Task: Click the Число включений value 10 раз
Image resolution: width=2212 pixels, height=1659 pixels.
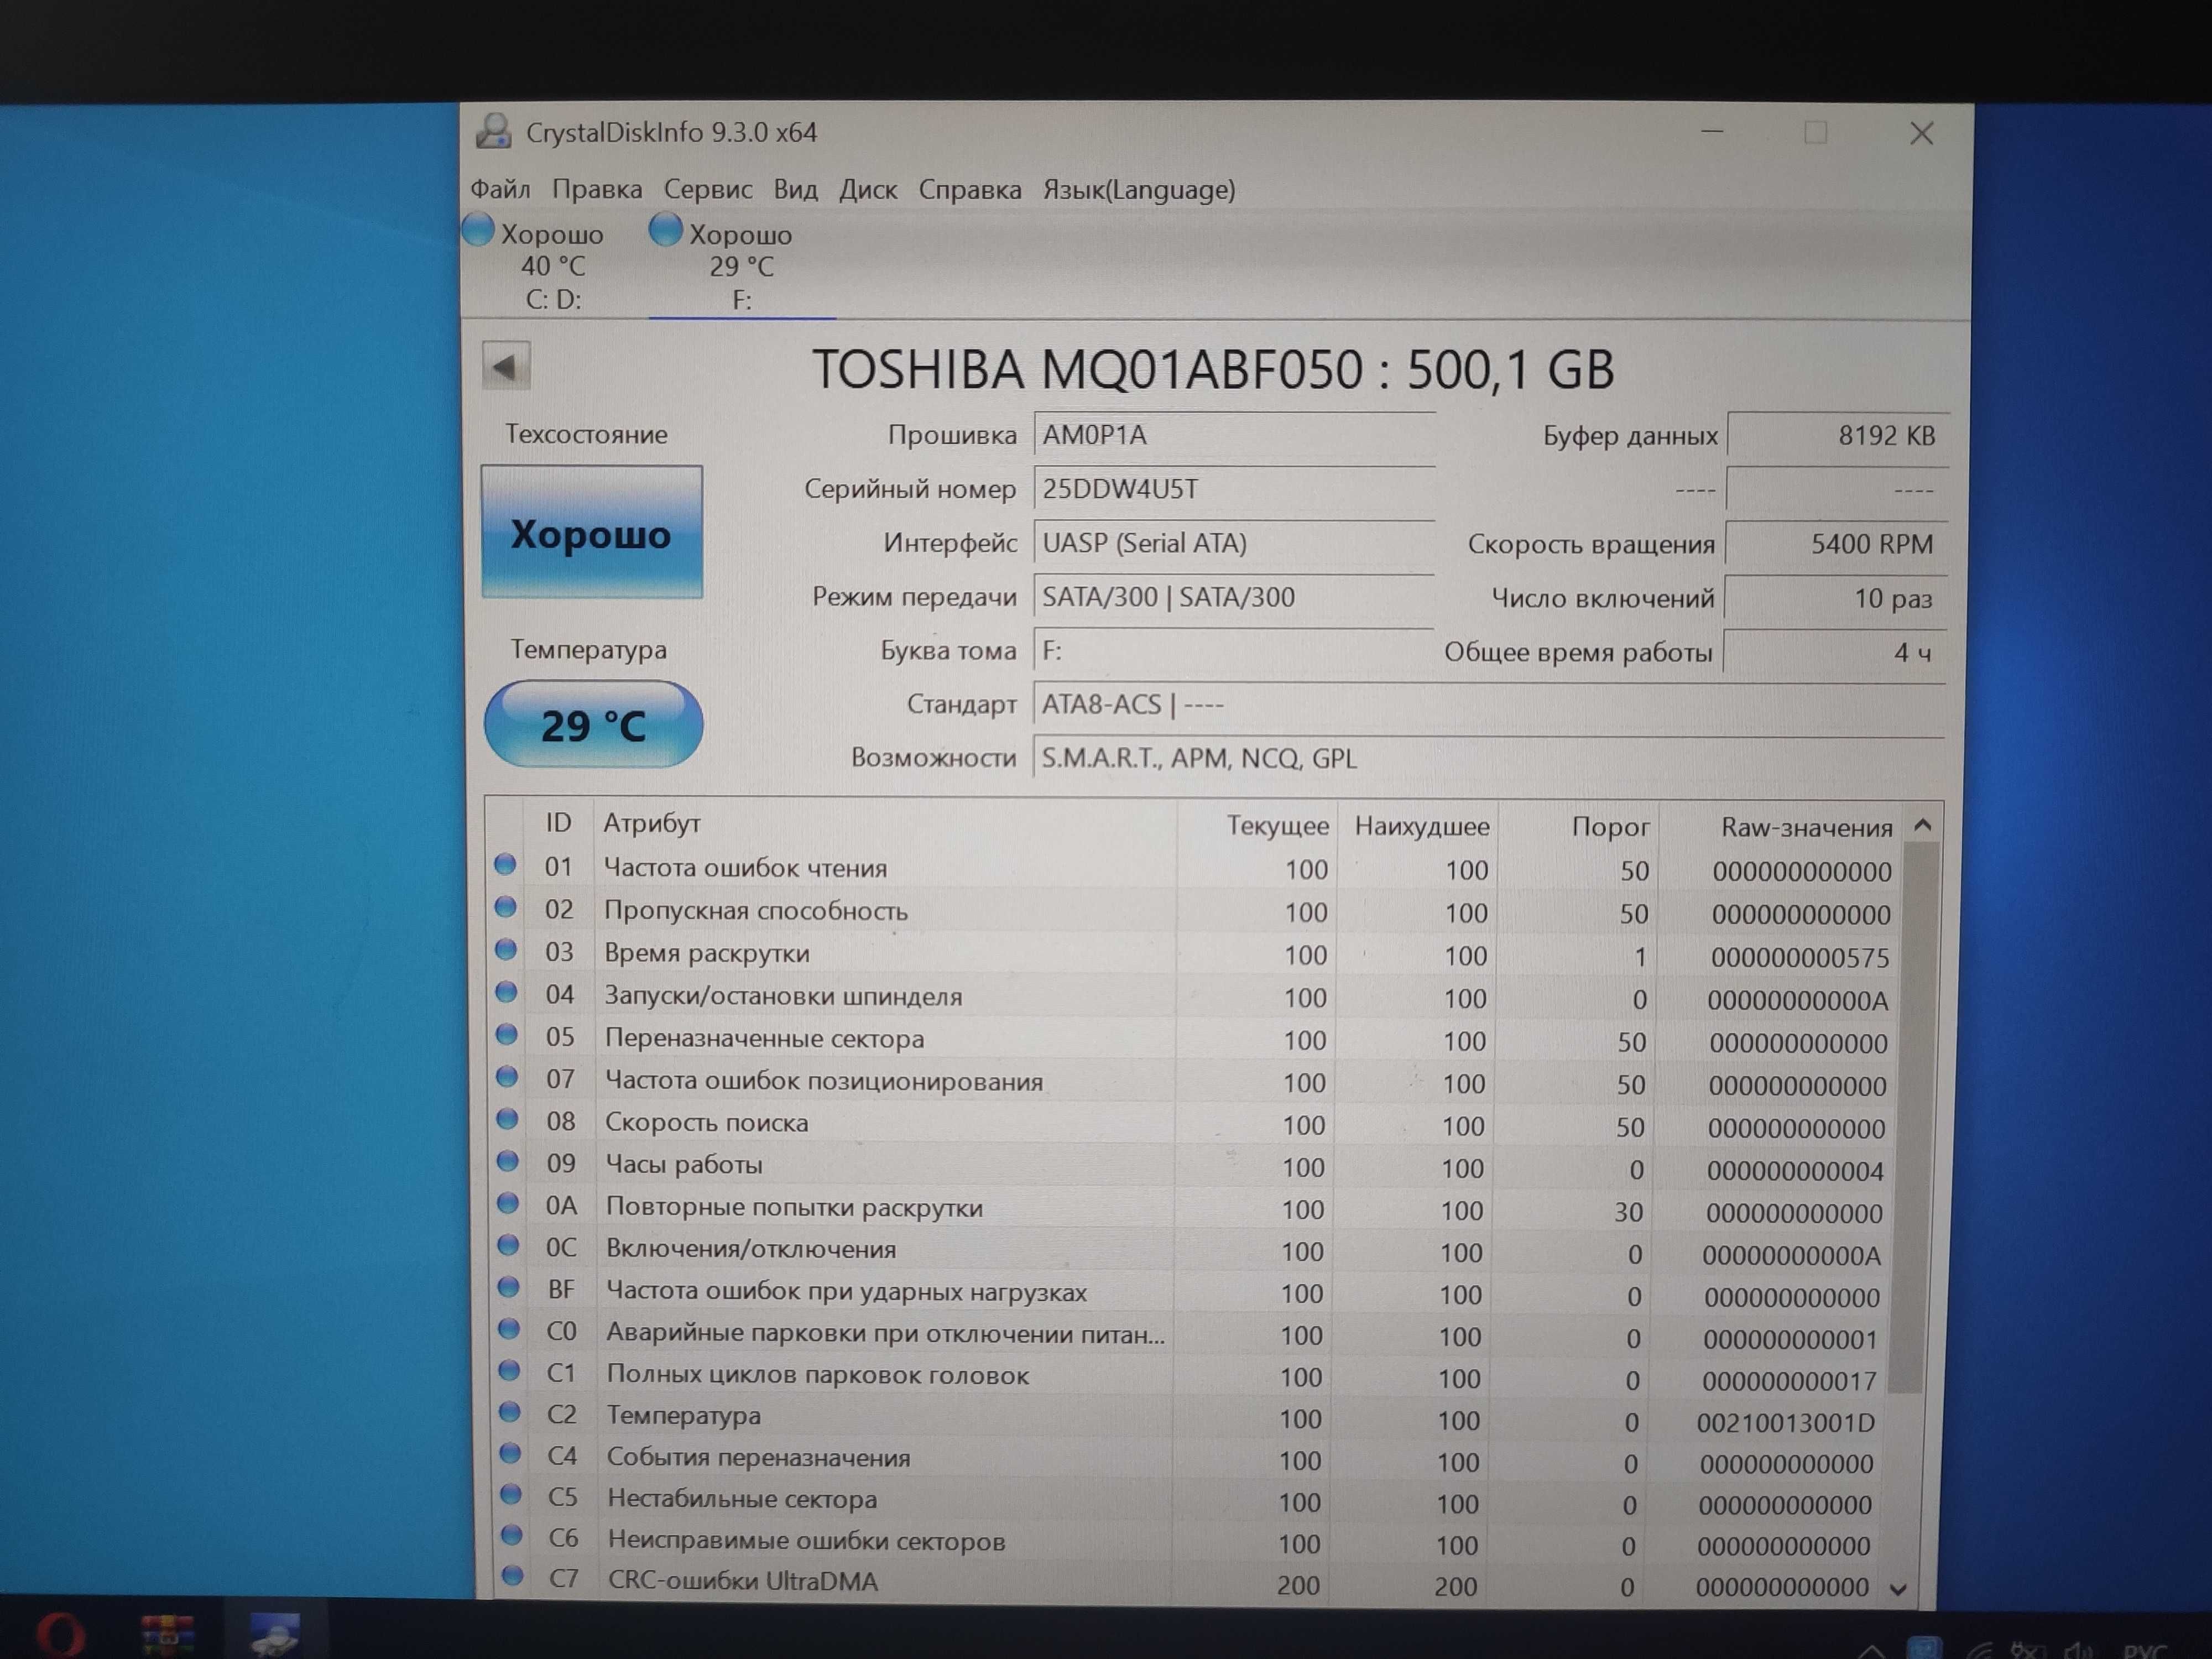Action: (x=1836, y=599)
